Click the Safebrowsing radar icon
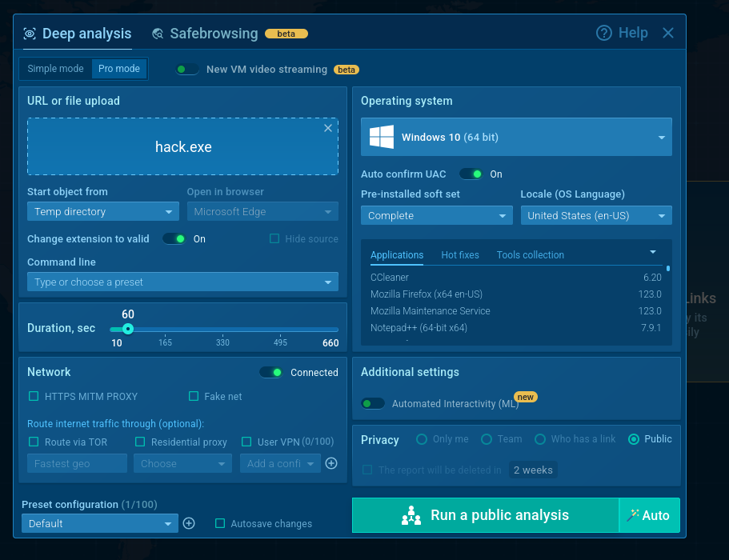 (158, 34)
